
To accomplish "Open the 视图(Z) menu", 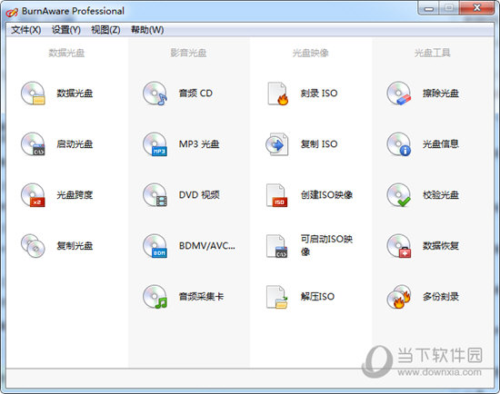I will [x=105, y=30].
